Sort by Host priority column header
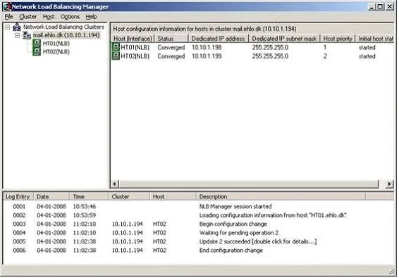Screen dimensions: 399x278 tap(338, 39)
